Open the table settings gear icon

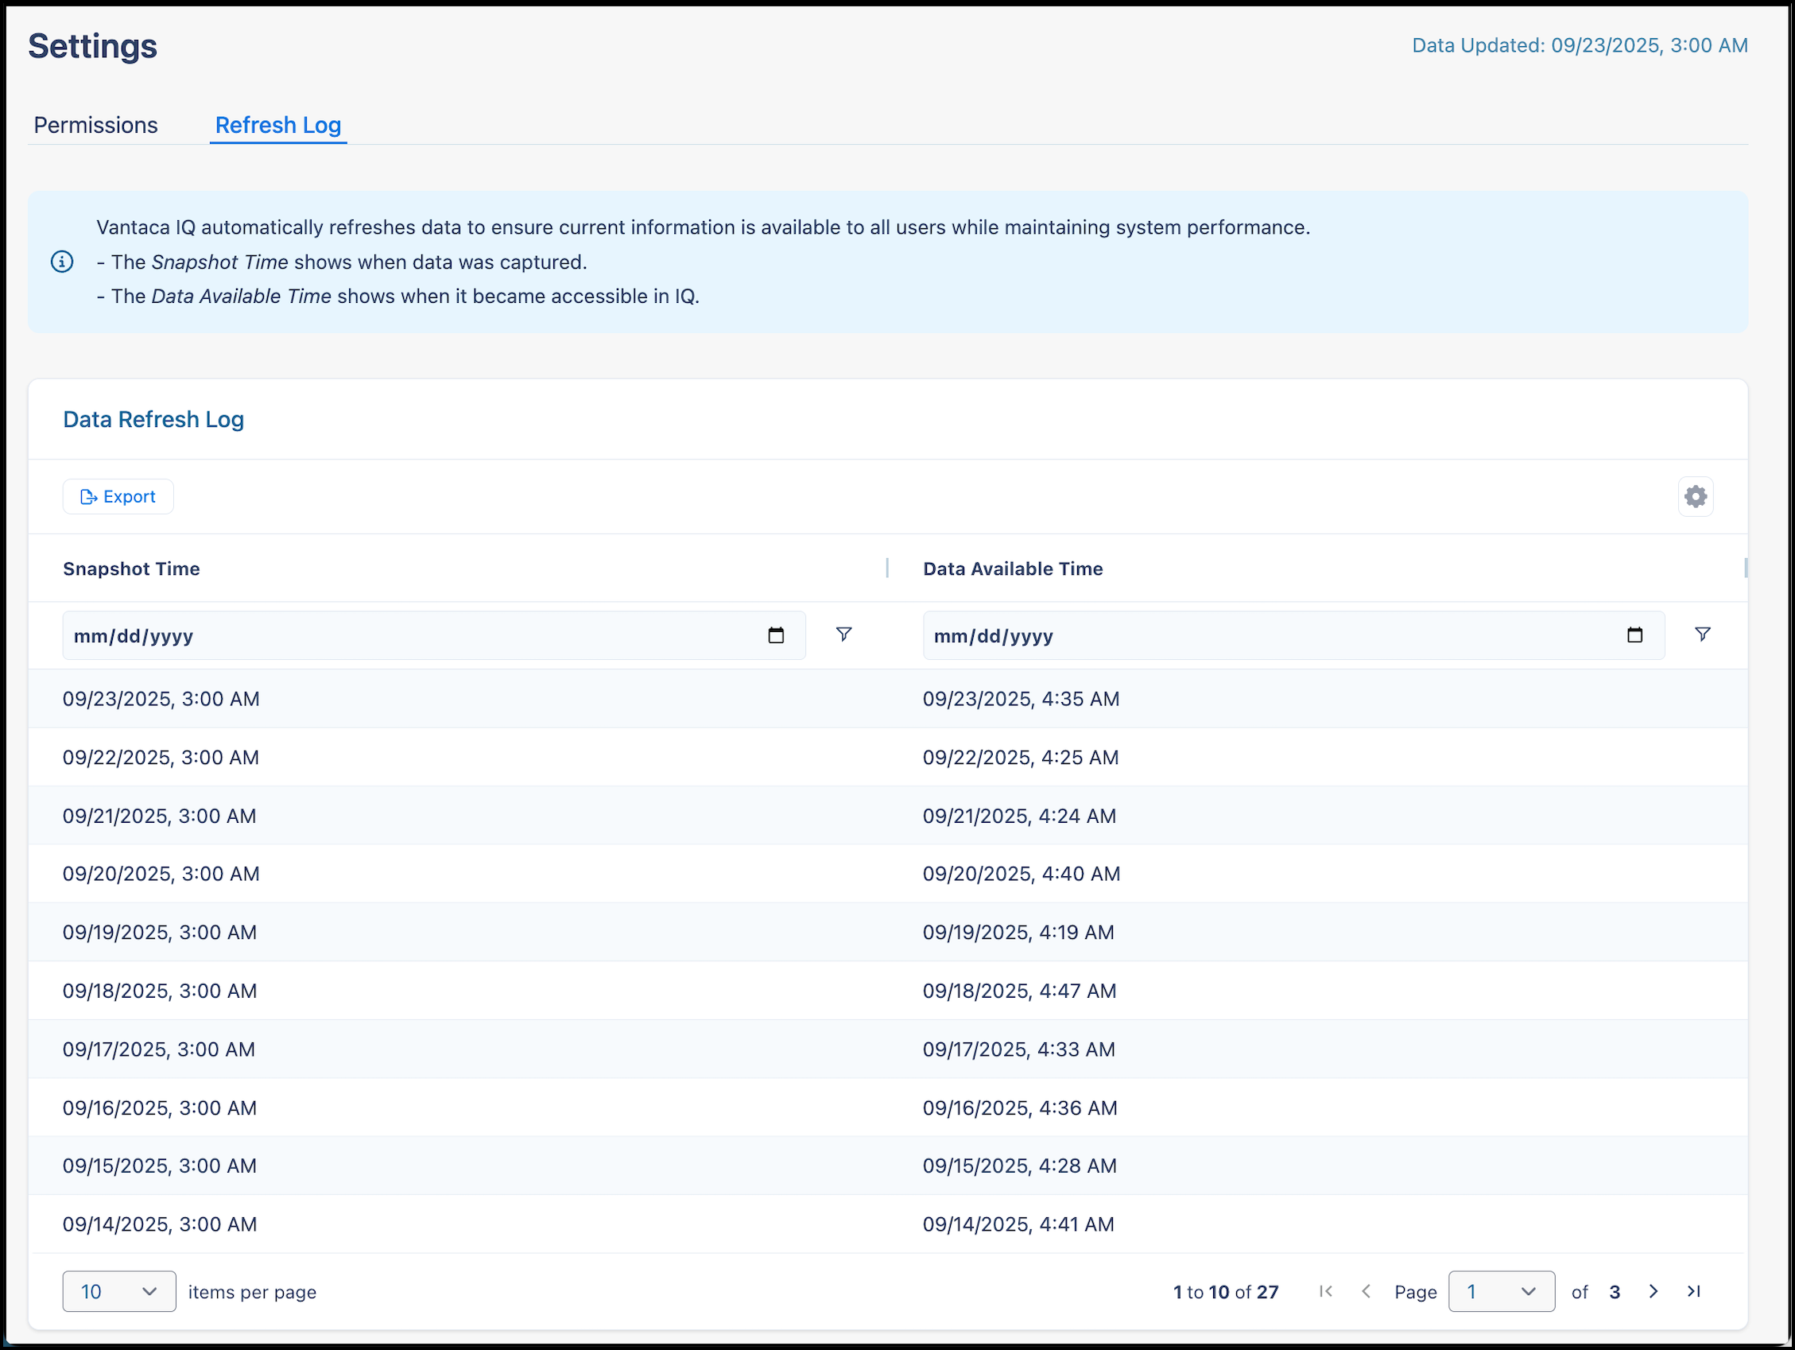[x=1695, y=496]
